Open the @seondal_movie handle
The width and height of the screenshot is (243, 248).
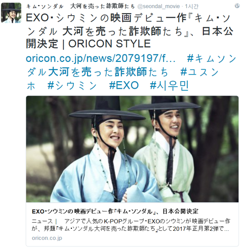(158, 7)
